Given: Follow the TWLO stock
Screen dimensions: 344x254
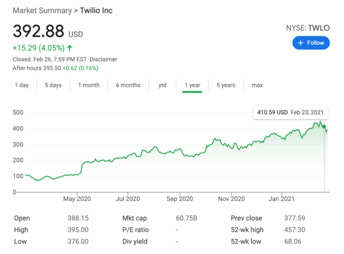Looking at the screenshot, I should [311, 43].
